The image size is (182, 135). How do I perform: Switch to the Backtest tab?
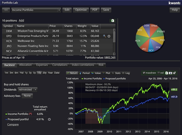9,65
